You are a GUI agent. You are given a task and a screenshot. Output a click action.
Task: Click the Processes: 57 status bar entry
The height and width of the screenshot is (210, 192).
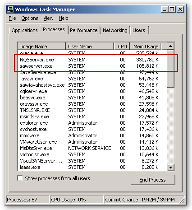pos(27,200)
